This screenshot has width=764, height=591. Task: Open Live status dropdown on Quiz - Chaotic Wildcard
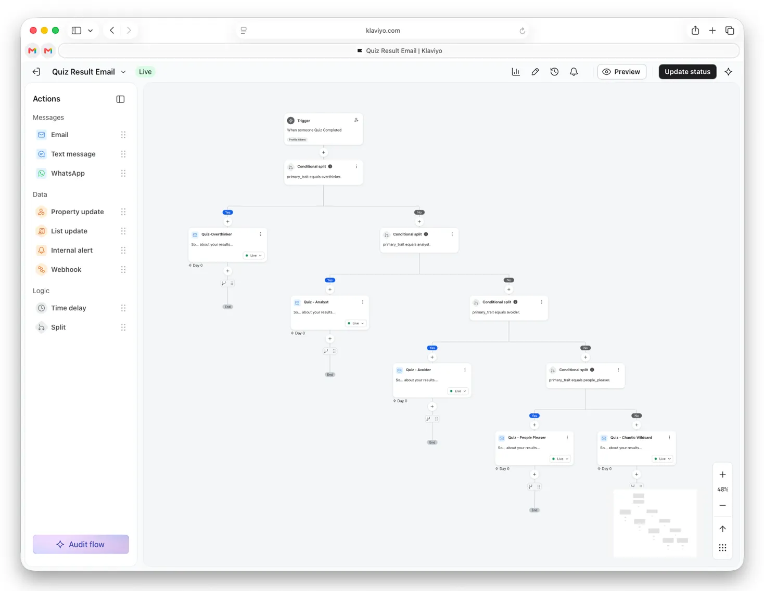tap(662, 459)
